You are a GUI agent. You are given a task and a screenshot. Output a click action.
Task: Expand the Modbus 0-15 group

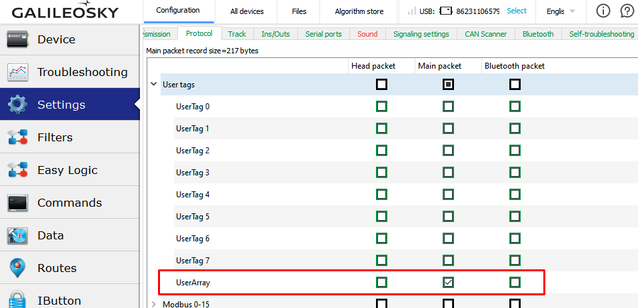pos(154,304)
